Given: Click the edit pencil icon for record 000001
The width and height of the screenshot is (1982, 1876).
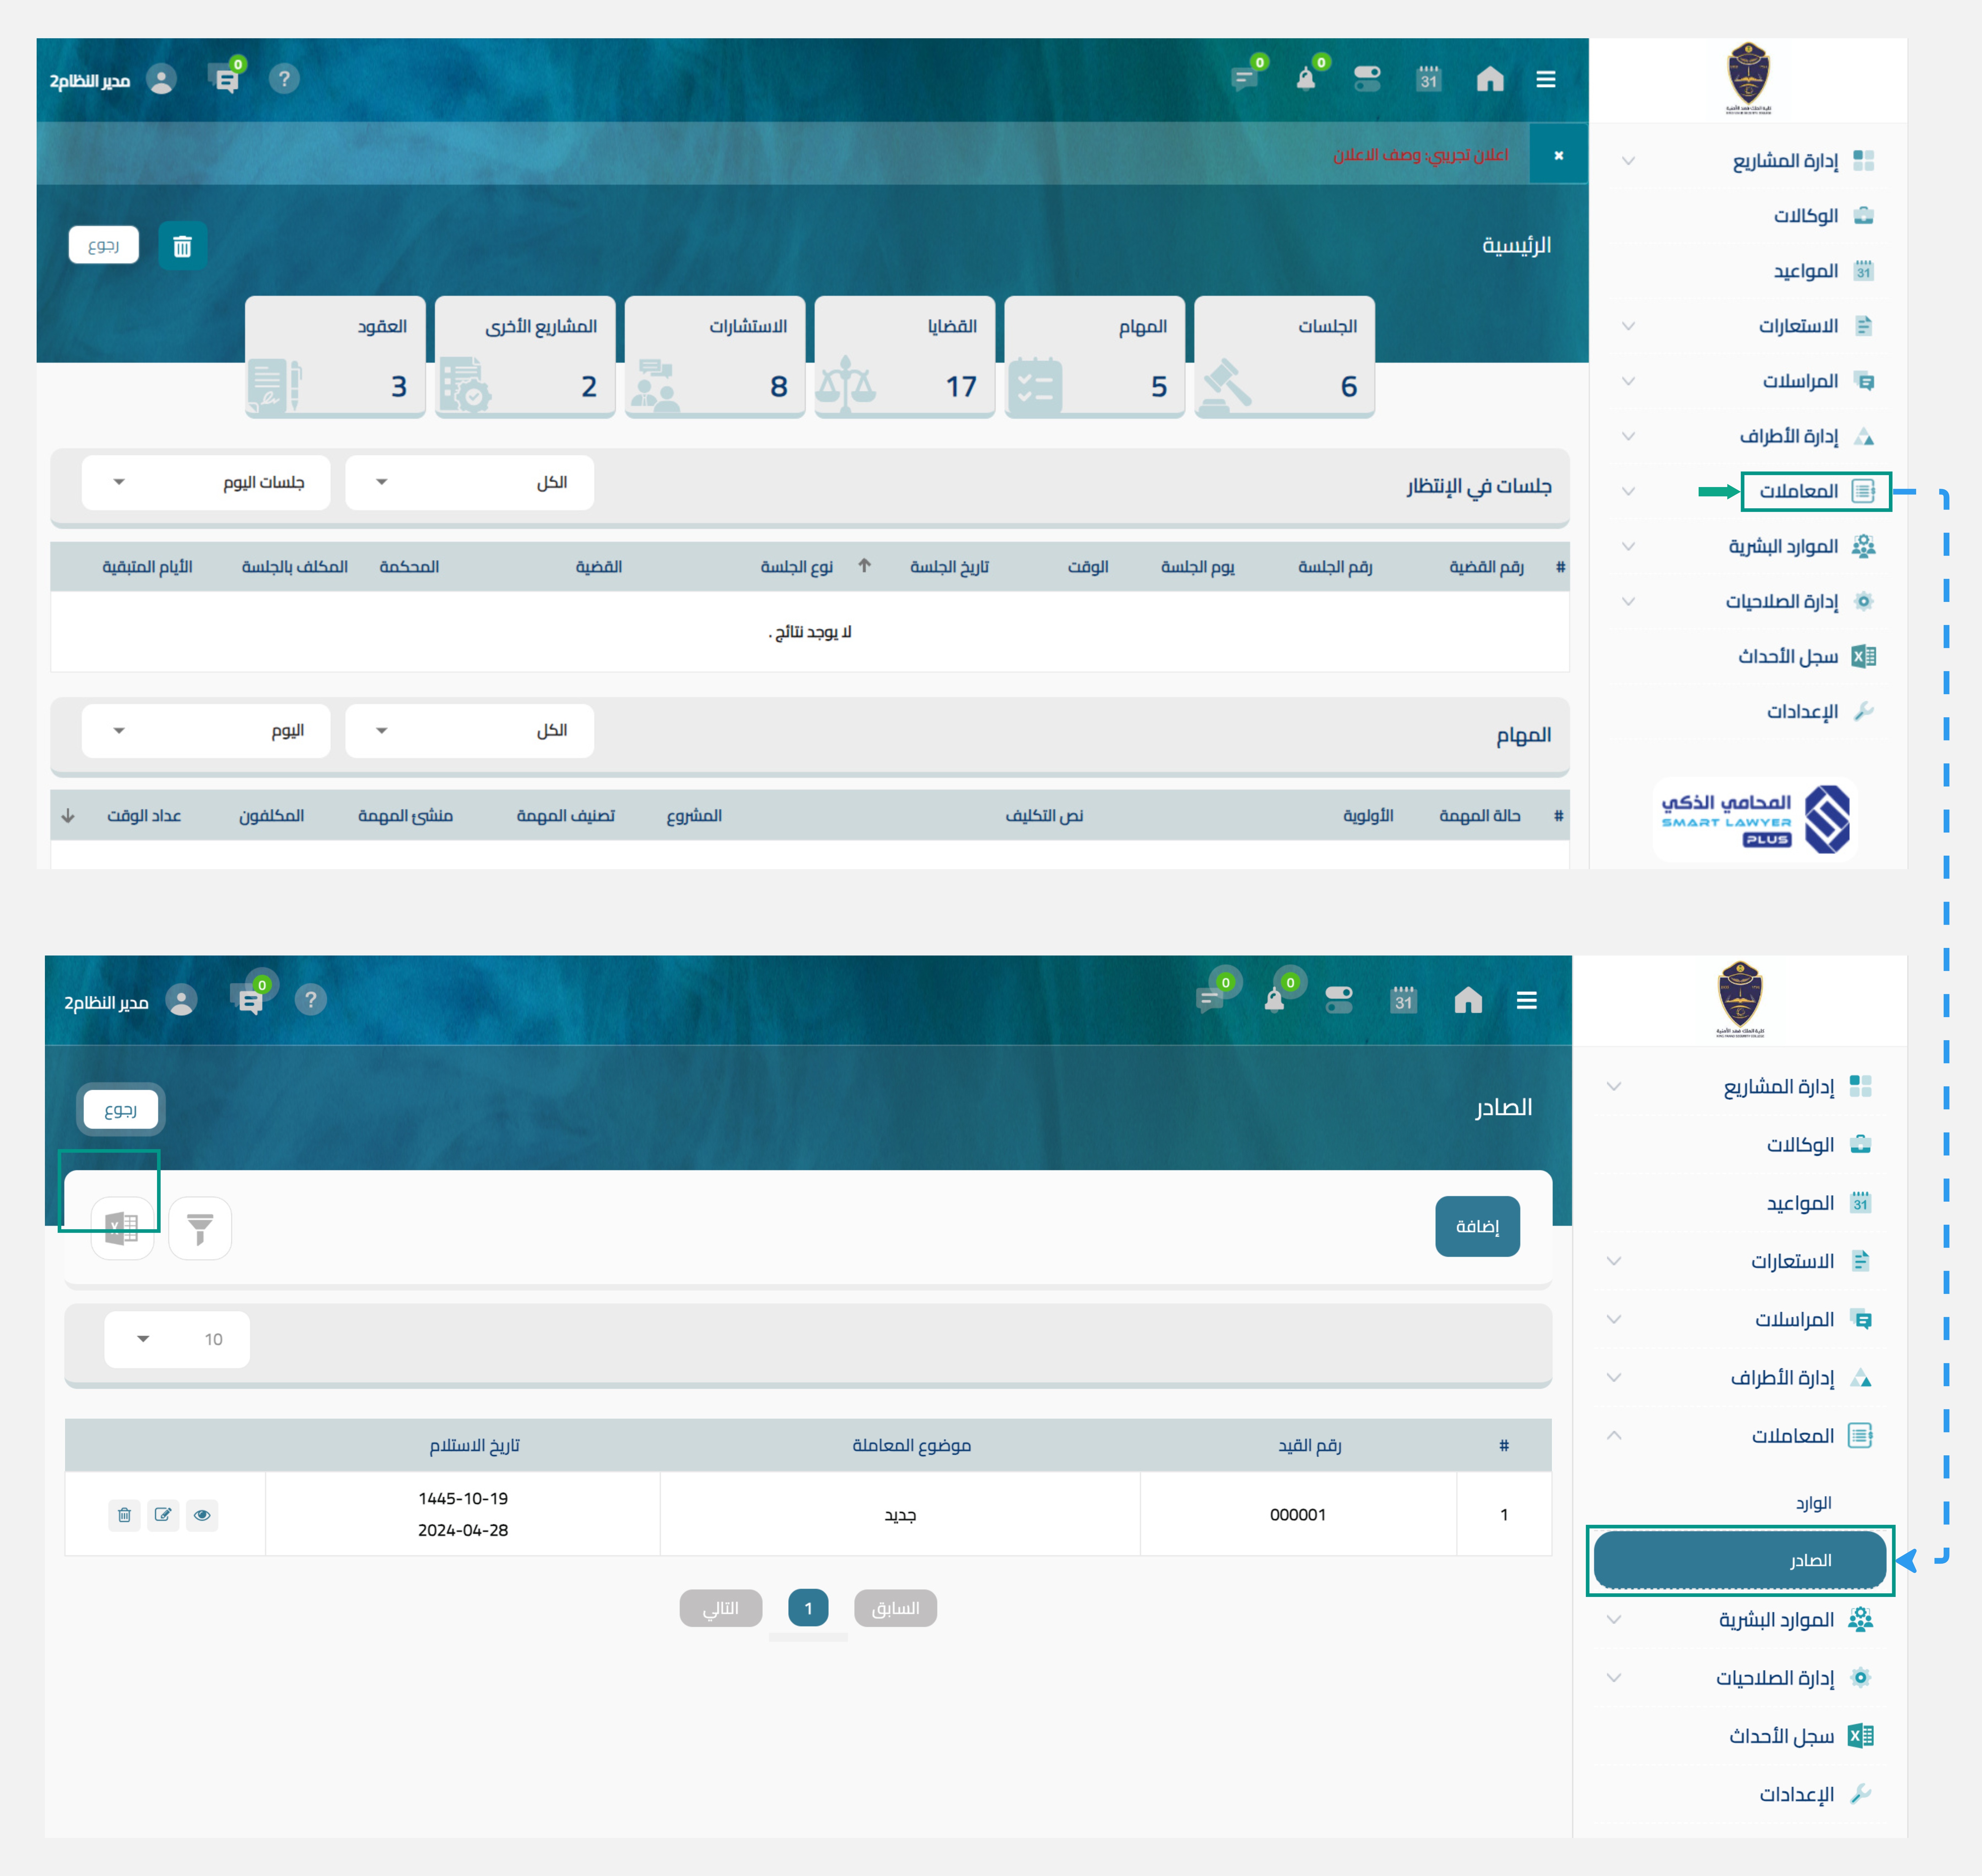Looking at the screenshot, I should click(163, 1515).
